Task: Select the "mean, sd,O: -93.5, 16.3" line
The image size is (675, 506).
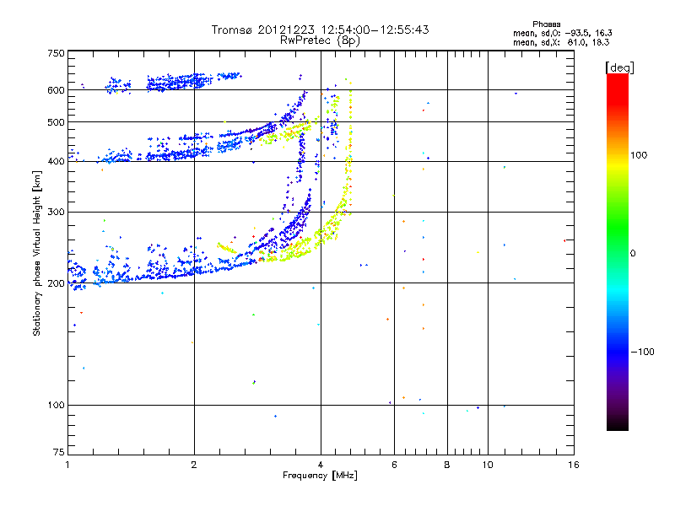Action: pos(562,33)
